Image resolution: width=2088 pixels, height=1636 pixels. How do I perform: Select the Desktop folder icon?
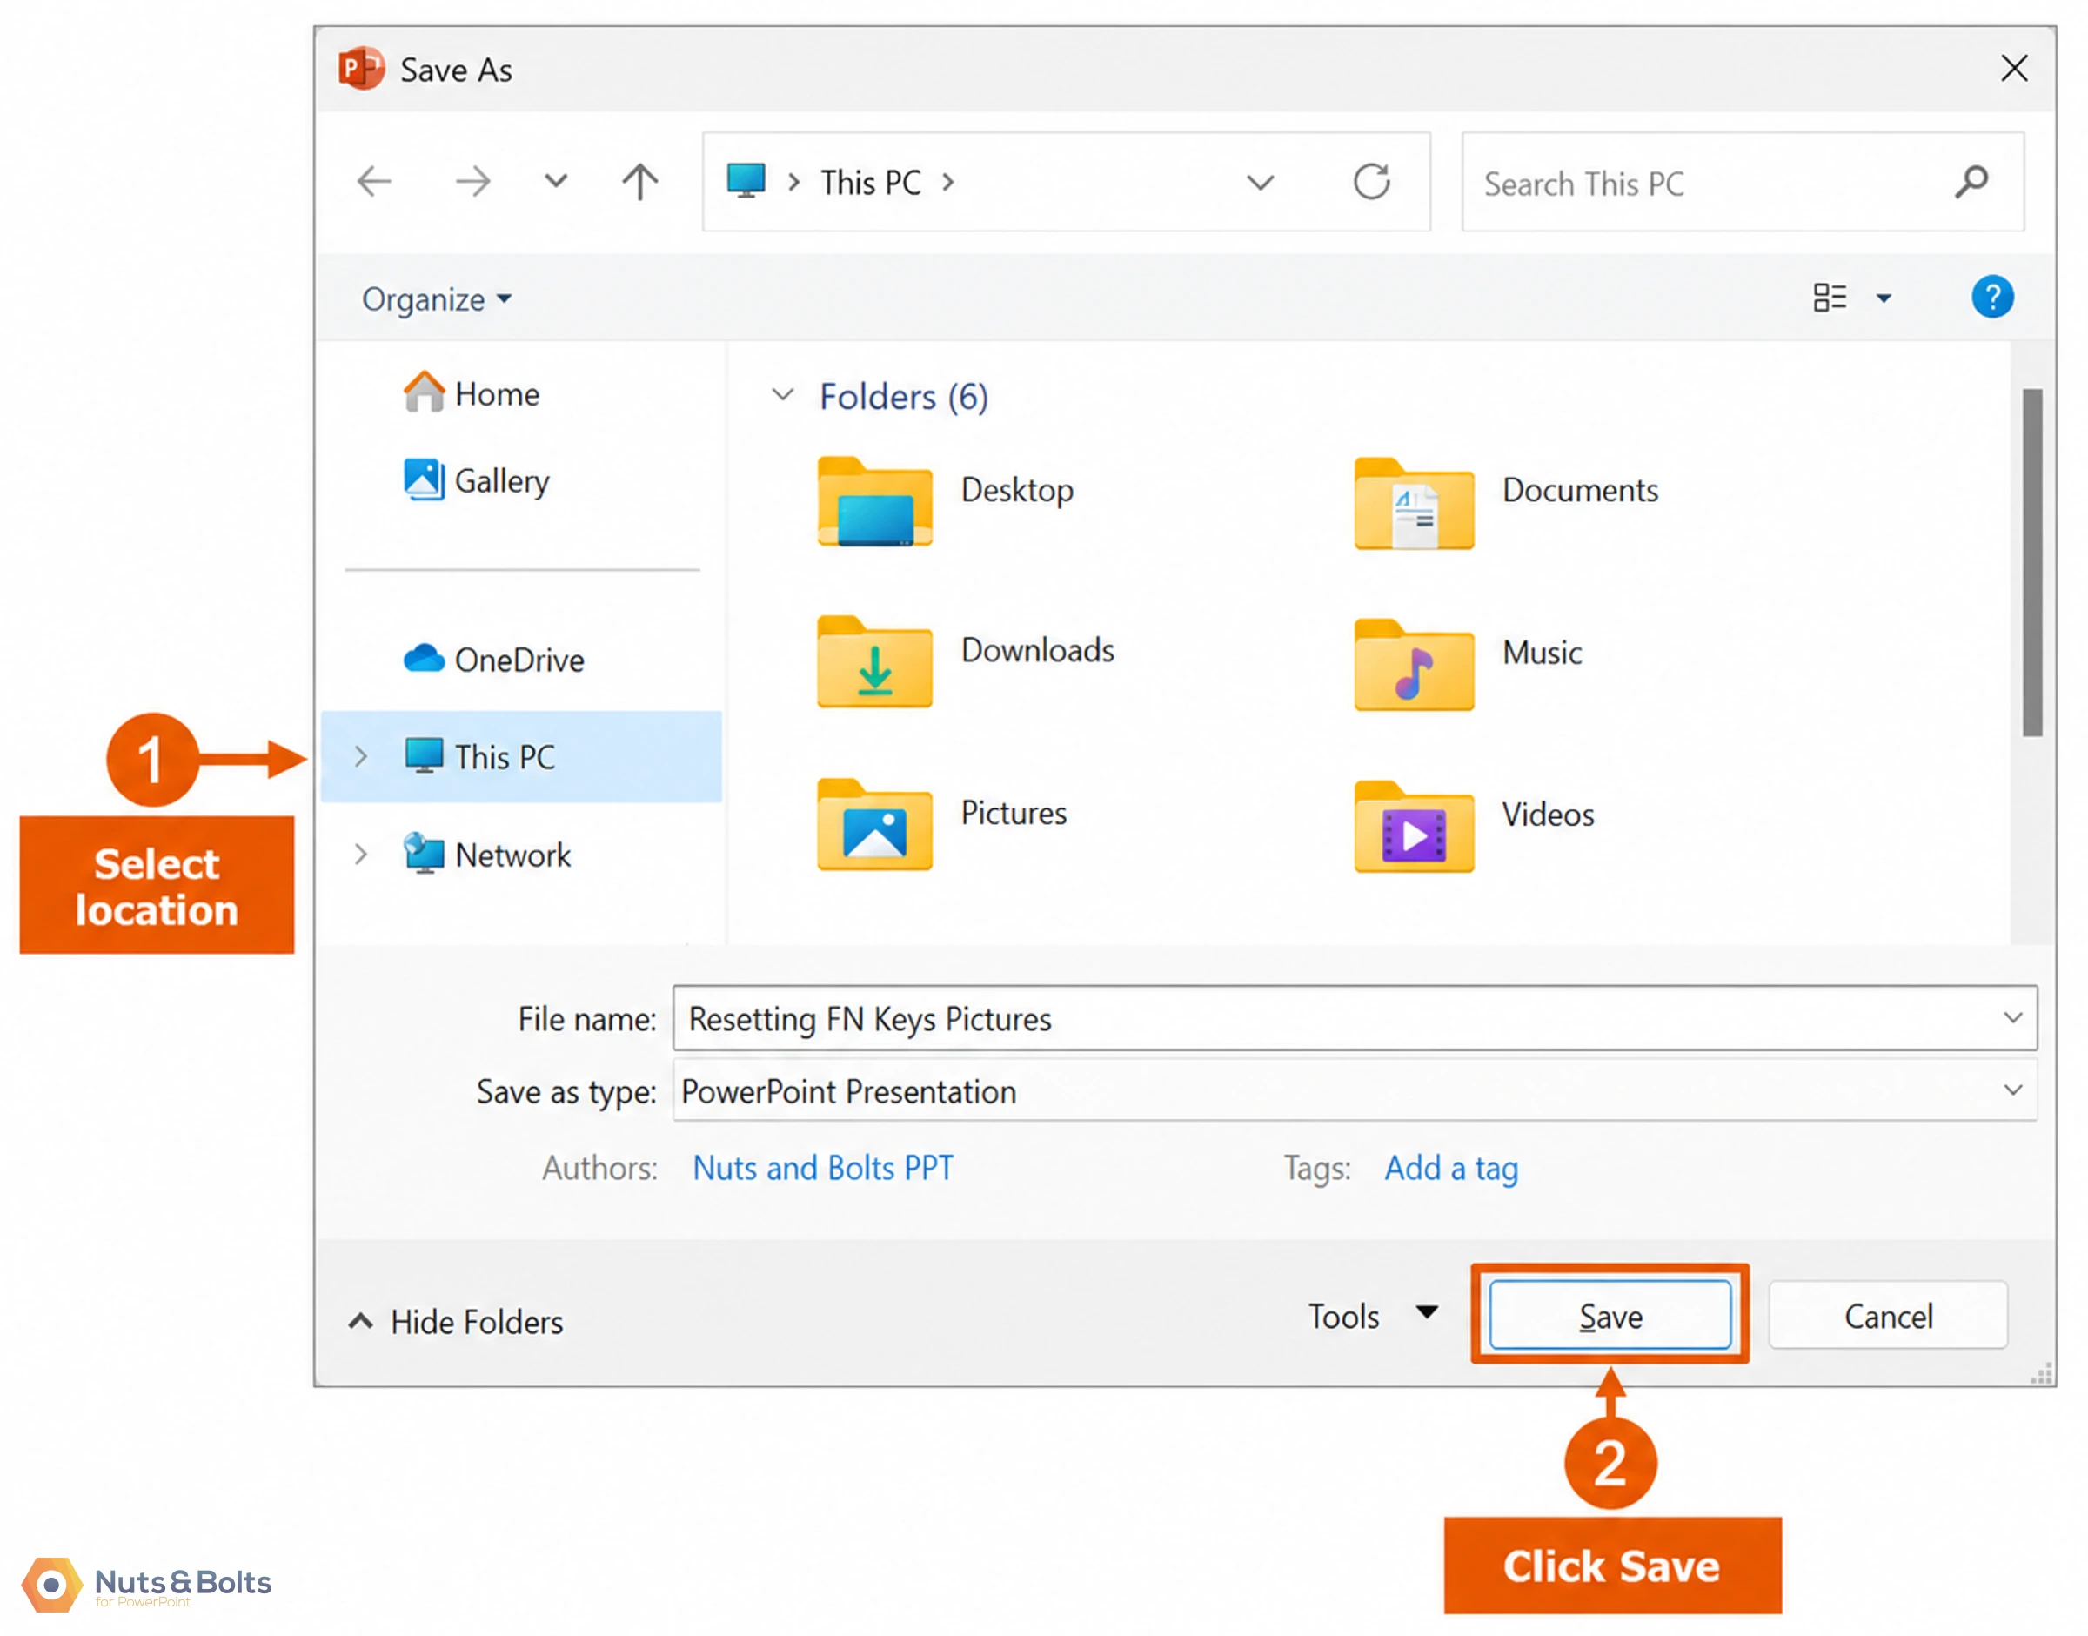pyautogui.click(x=874, y=502)
